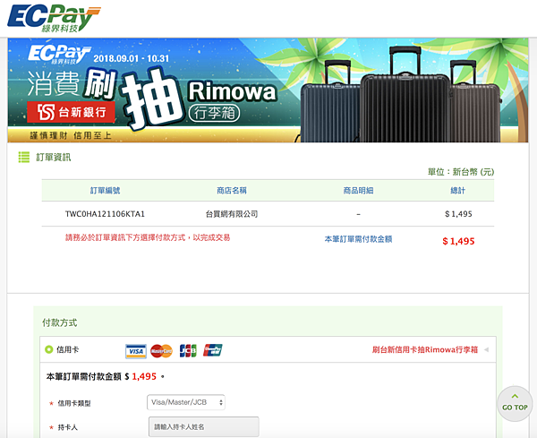This screenshot has width=537, height=438.
Task: Click the red bold $ 1,495 amount
Action: click(x=458, y=241)
